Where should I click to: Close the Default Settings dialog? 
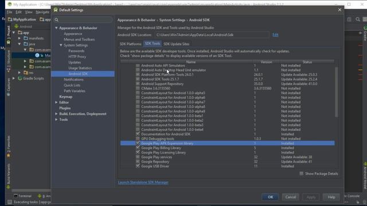coord(339,10)
